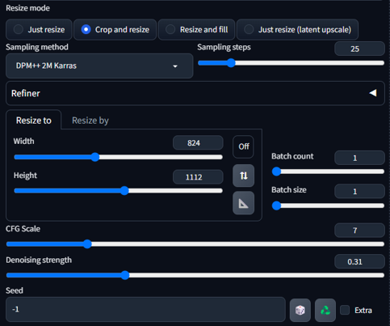Click the Off aspect ratio button

(x=243, y=146)
